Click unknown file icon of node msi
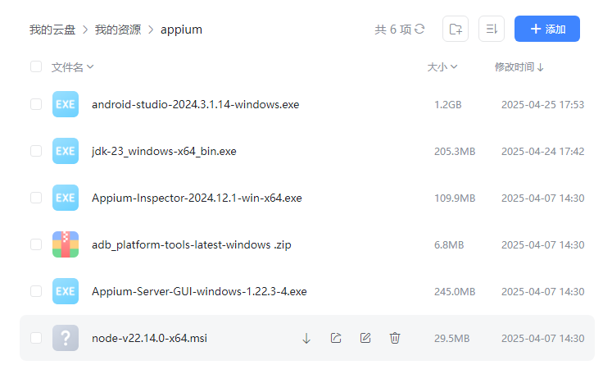612x374 pixels. 66,338
